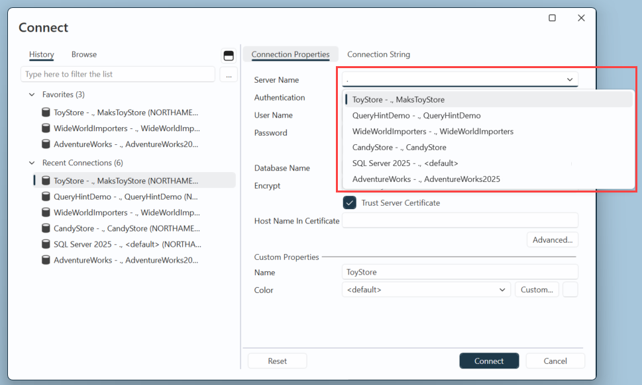Close the Connect dialog

point(581,18)
